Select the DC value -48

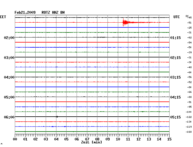tap(189, 67)
